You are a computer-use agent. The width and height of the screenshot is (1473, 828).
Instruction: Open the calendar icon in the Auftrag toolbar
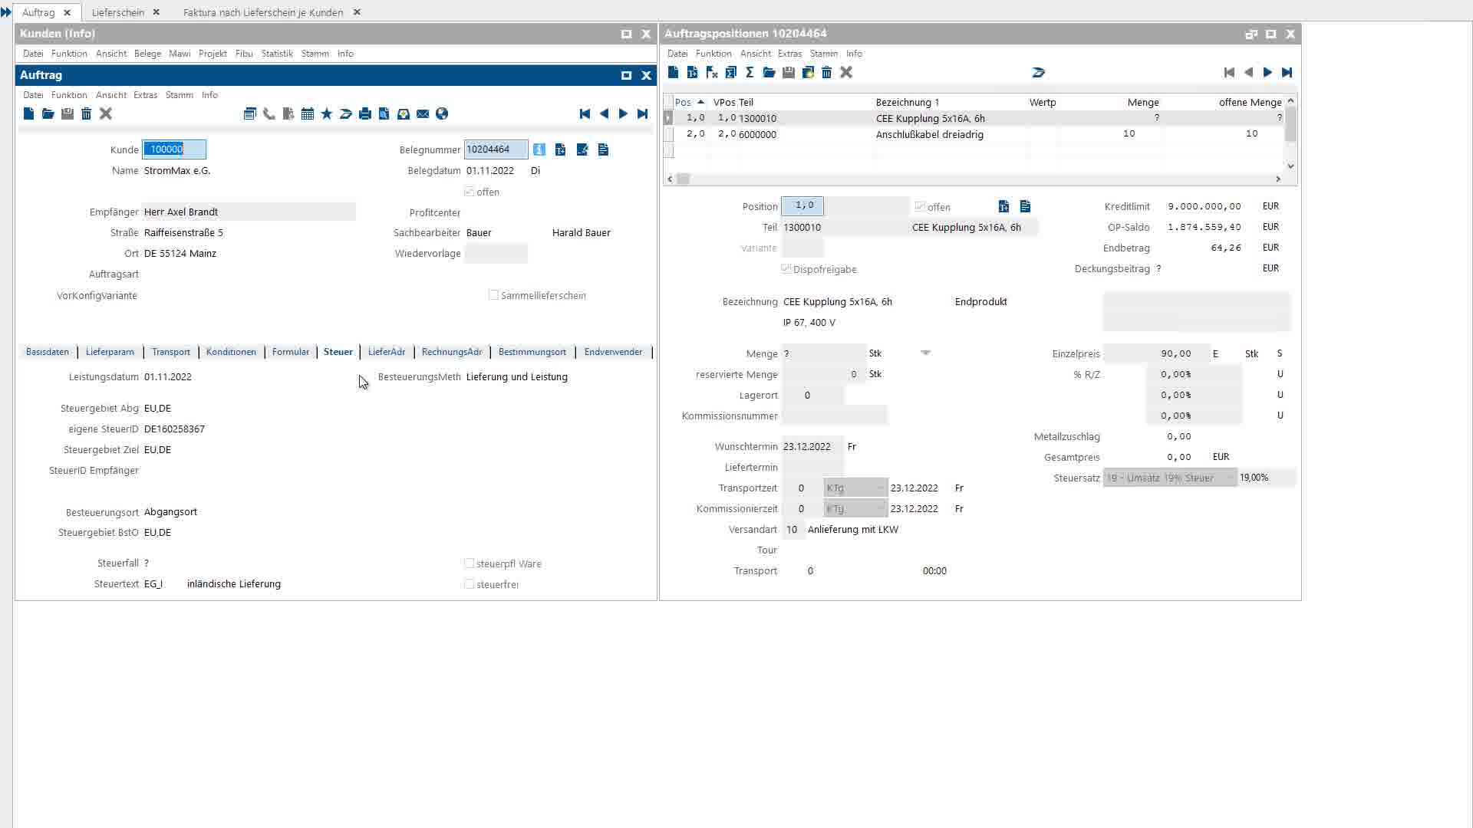[307, 113]
